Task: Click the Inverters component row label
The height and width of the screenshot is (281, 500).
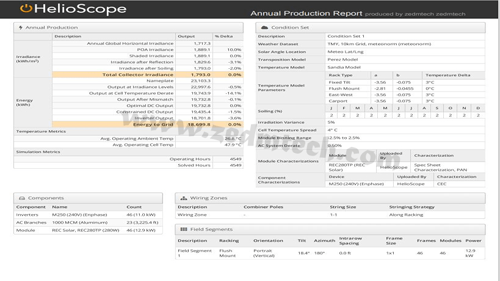Action: [x=27, y=215]
